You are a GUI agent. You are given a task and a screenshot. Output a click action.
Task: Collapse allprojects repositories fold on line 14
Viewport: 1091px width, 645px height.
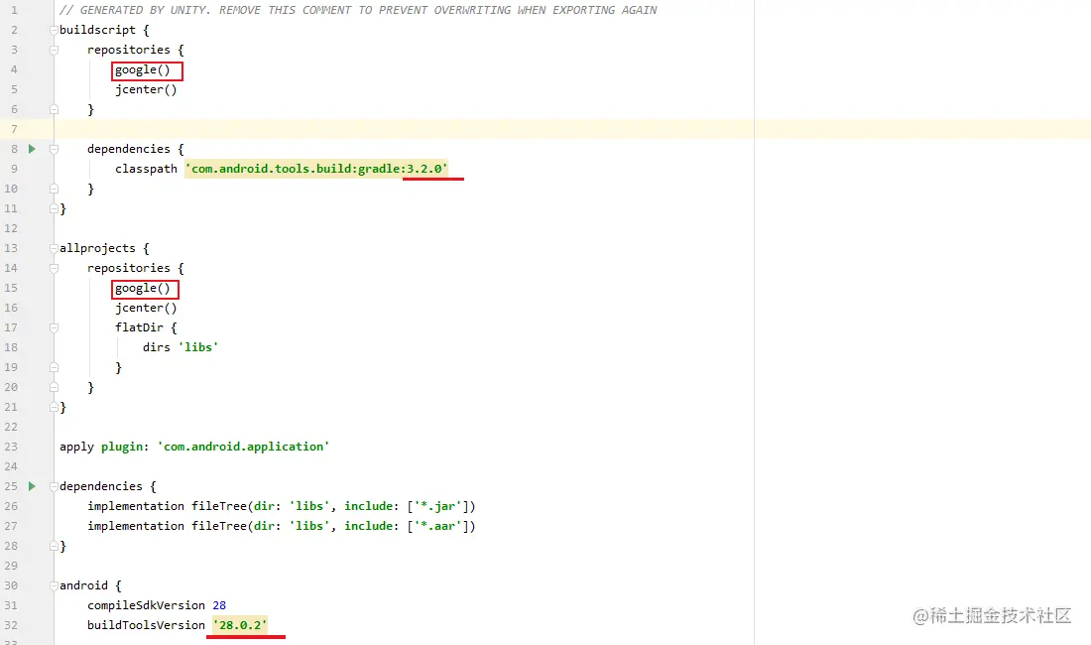click(x=54, y=268)
